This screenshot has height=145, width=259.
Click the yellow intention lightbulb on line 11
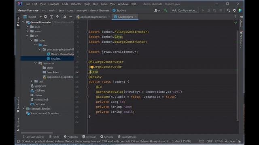pos(92,67)
